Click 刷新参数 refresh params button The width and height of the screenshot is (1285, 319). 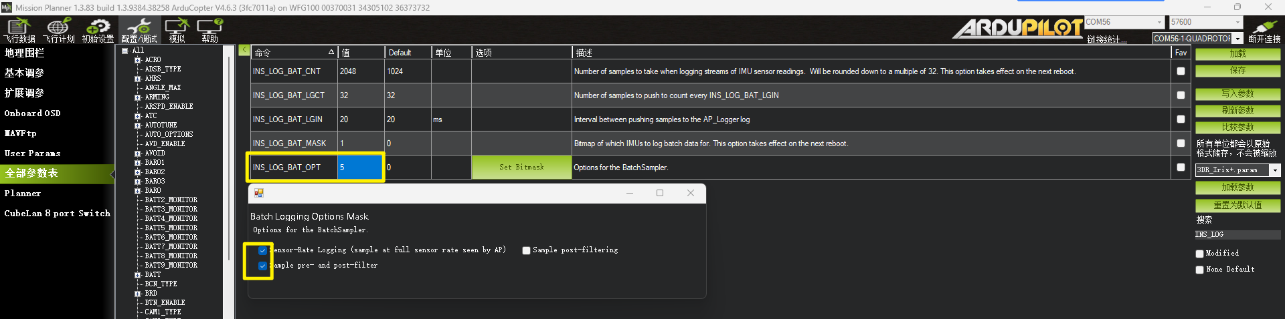coord(1237,111)
